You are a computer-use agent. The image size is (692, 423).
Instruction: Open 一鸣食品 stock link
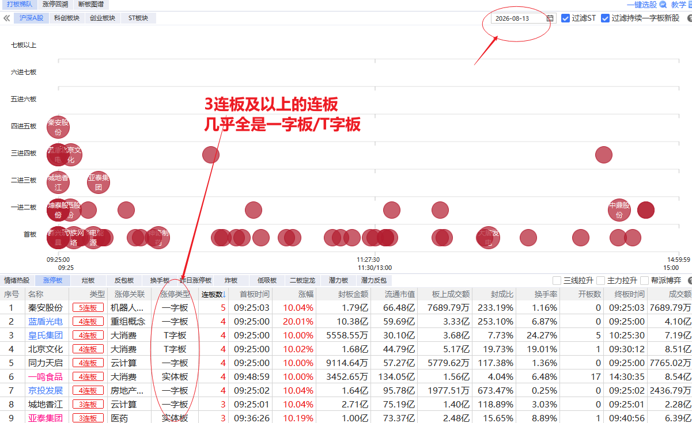[x=46, y=376]
